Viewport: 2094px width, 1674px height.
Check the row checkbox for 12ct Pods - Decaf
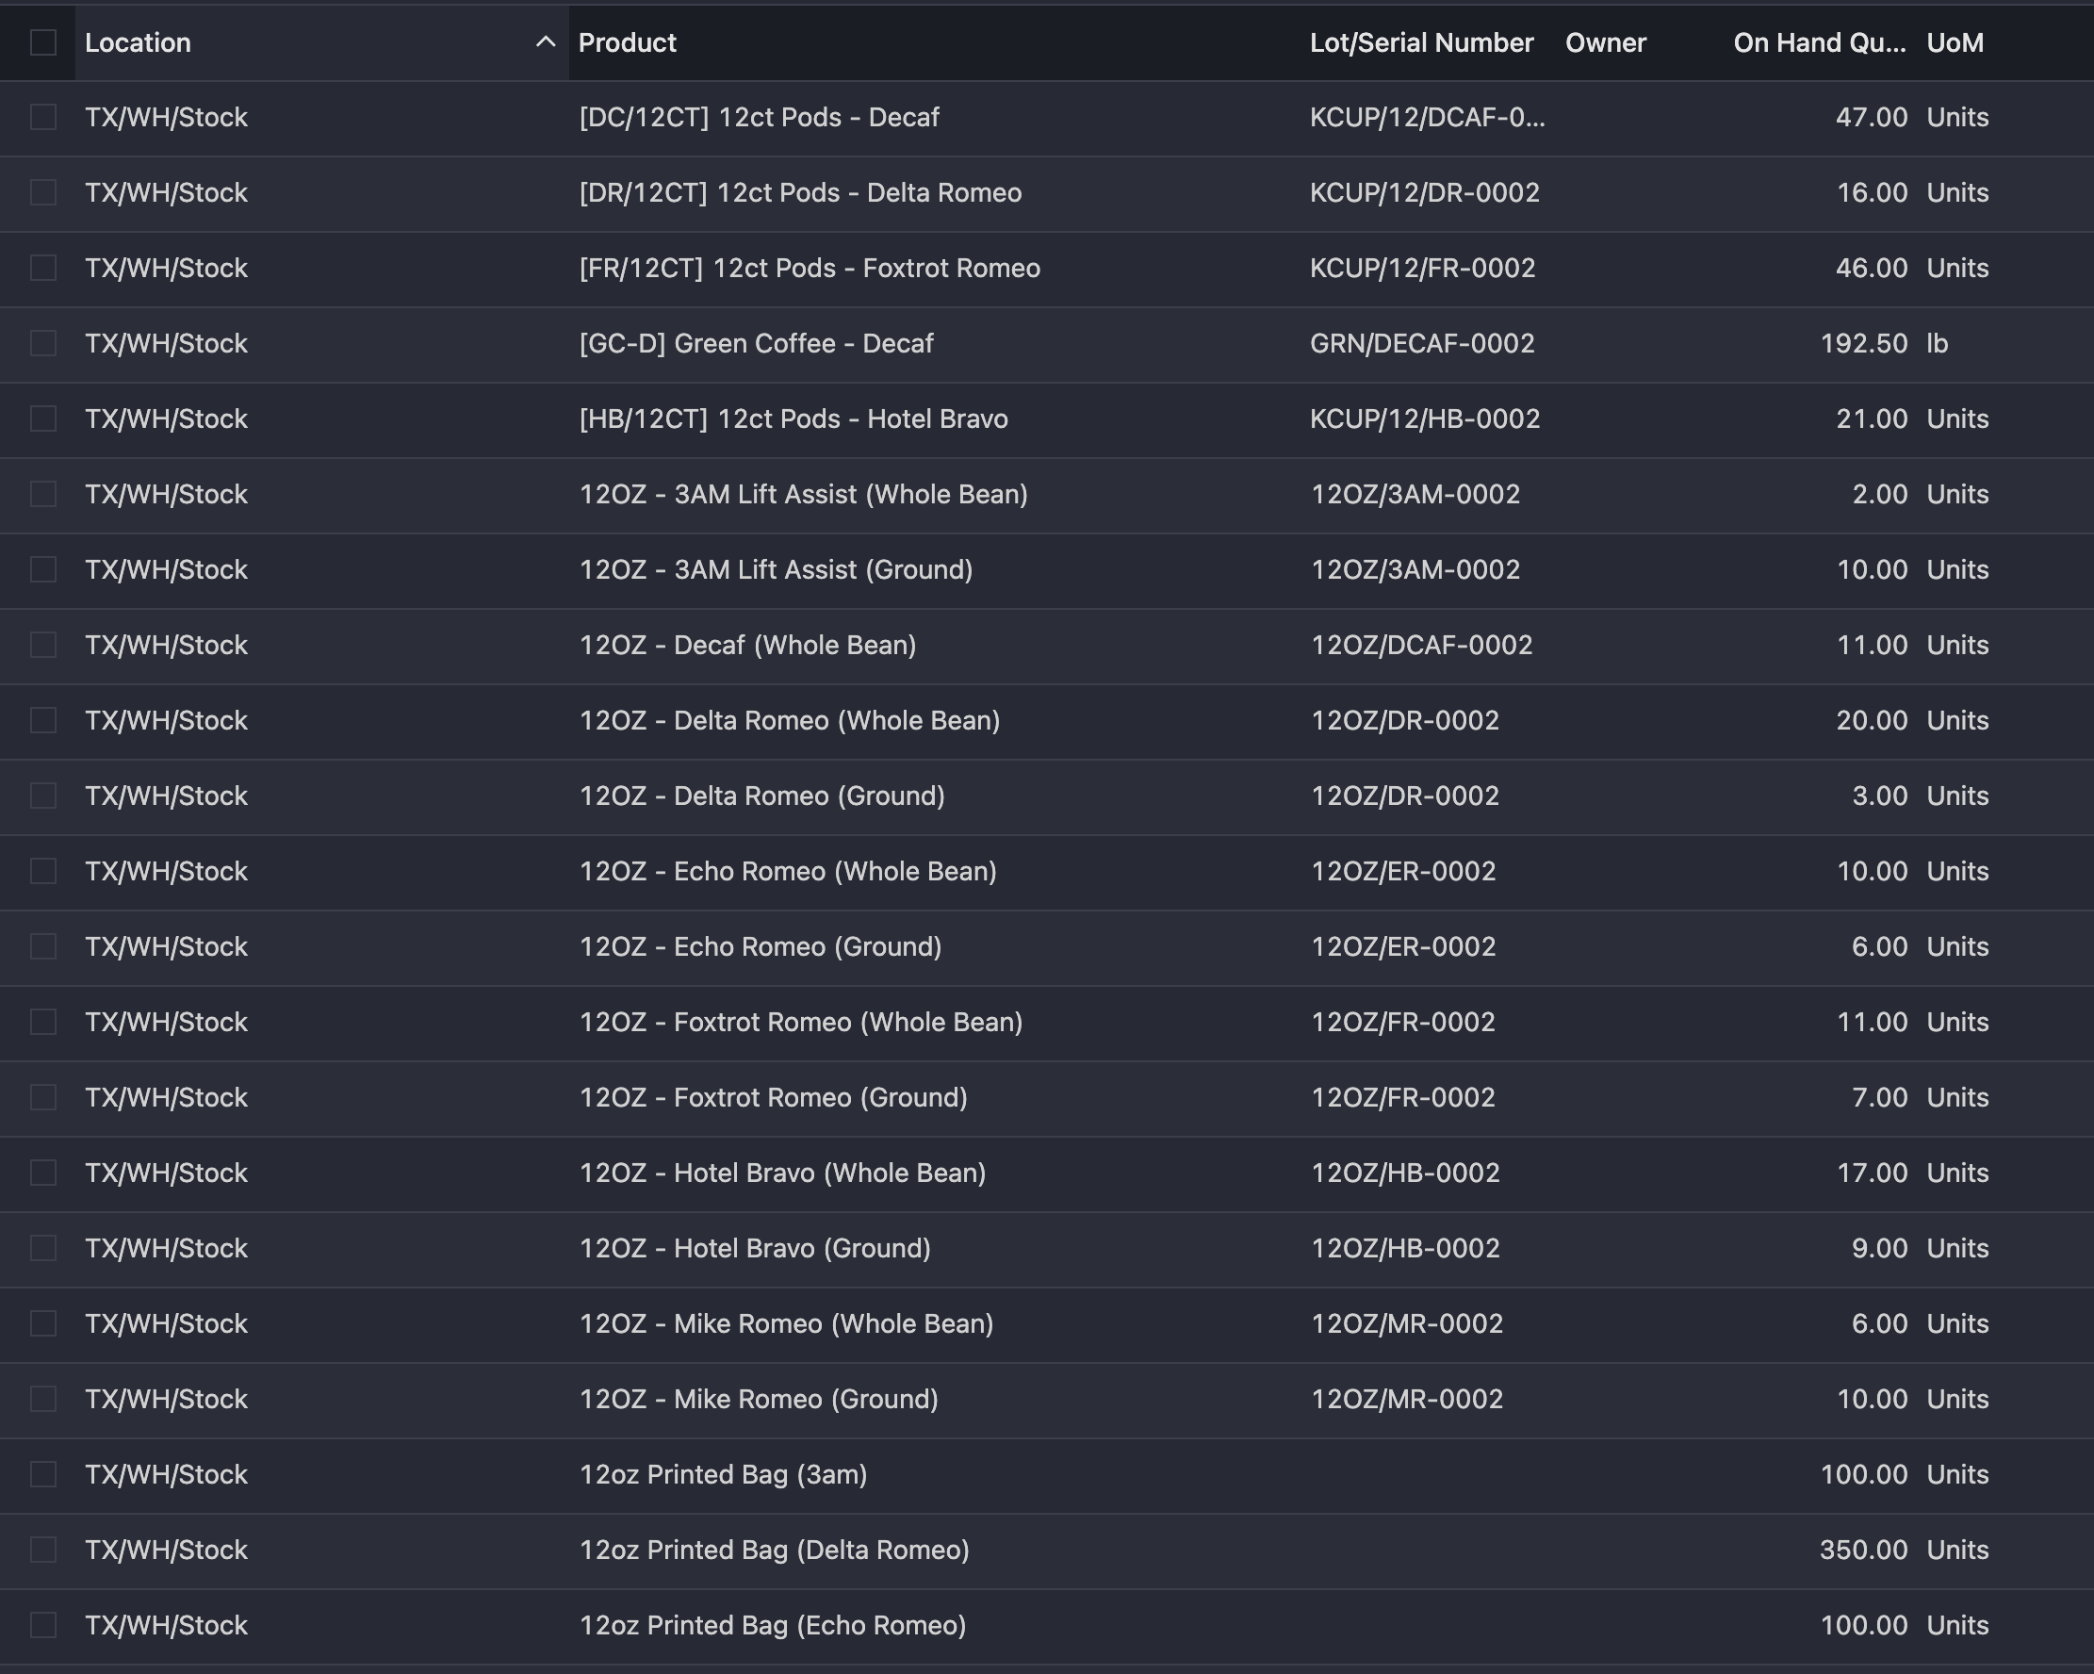coord(42,118)
